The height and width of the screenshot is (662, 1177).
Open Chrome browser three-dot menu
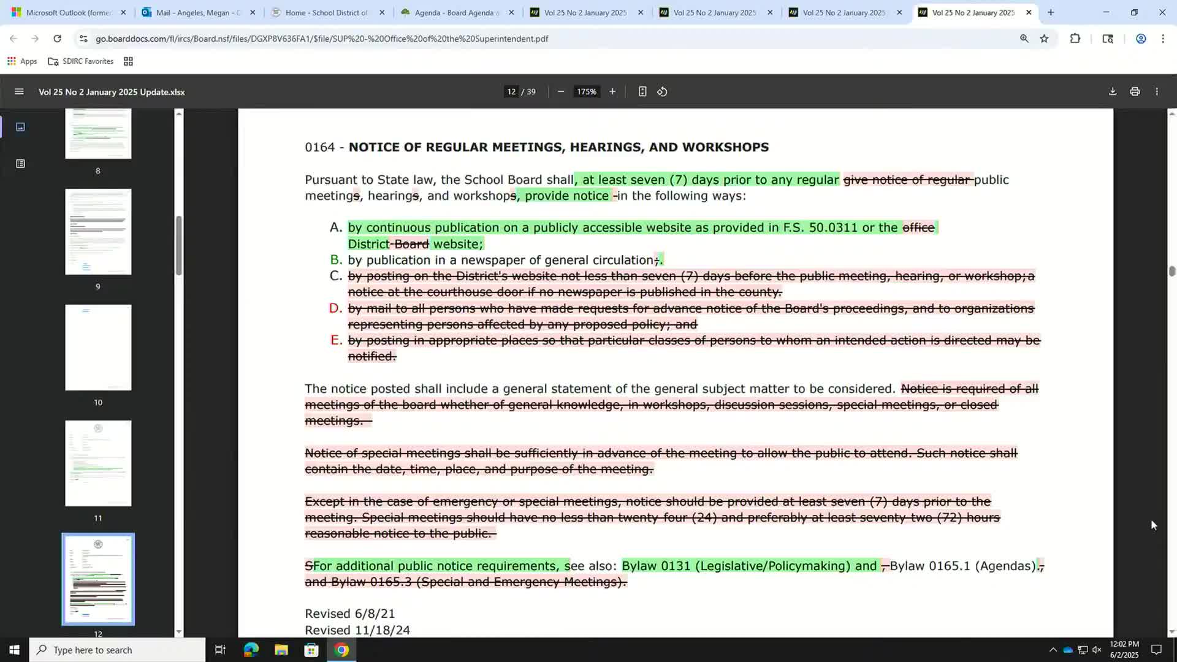[x=1163, y=39]
